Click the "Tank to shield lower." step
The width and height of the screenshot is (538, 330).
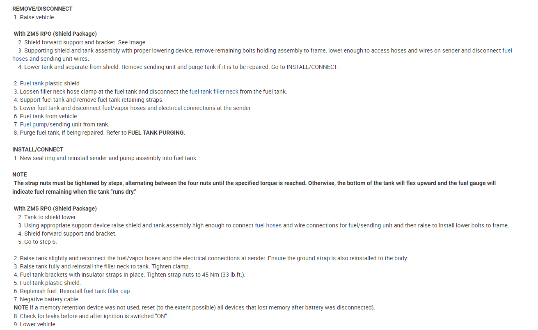click(50, 217)
